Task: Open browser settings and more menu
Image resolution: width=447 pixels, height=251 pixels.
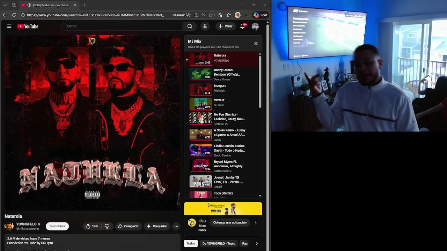Action: [247, 15]
